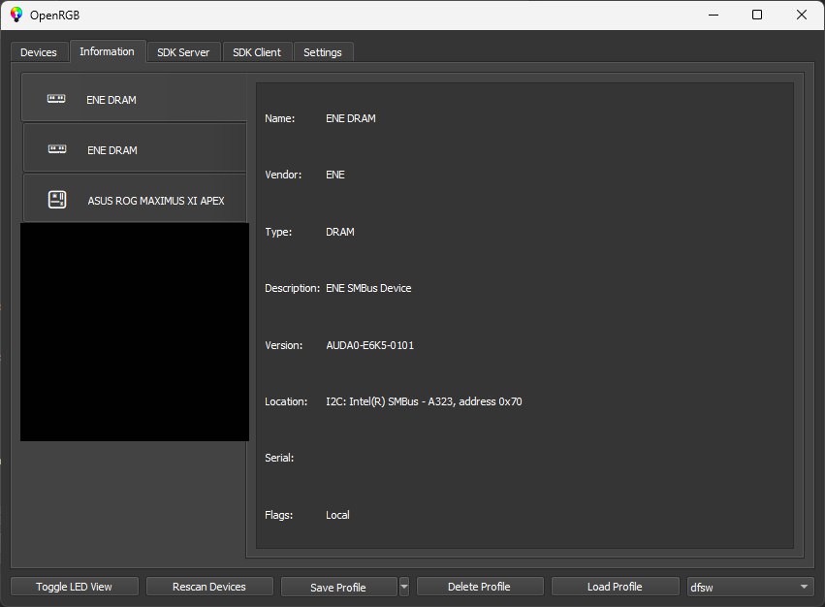
Task: Select the ASUS ROG MAXIMUS XI APEX device entry
Action: coord(135,200)
